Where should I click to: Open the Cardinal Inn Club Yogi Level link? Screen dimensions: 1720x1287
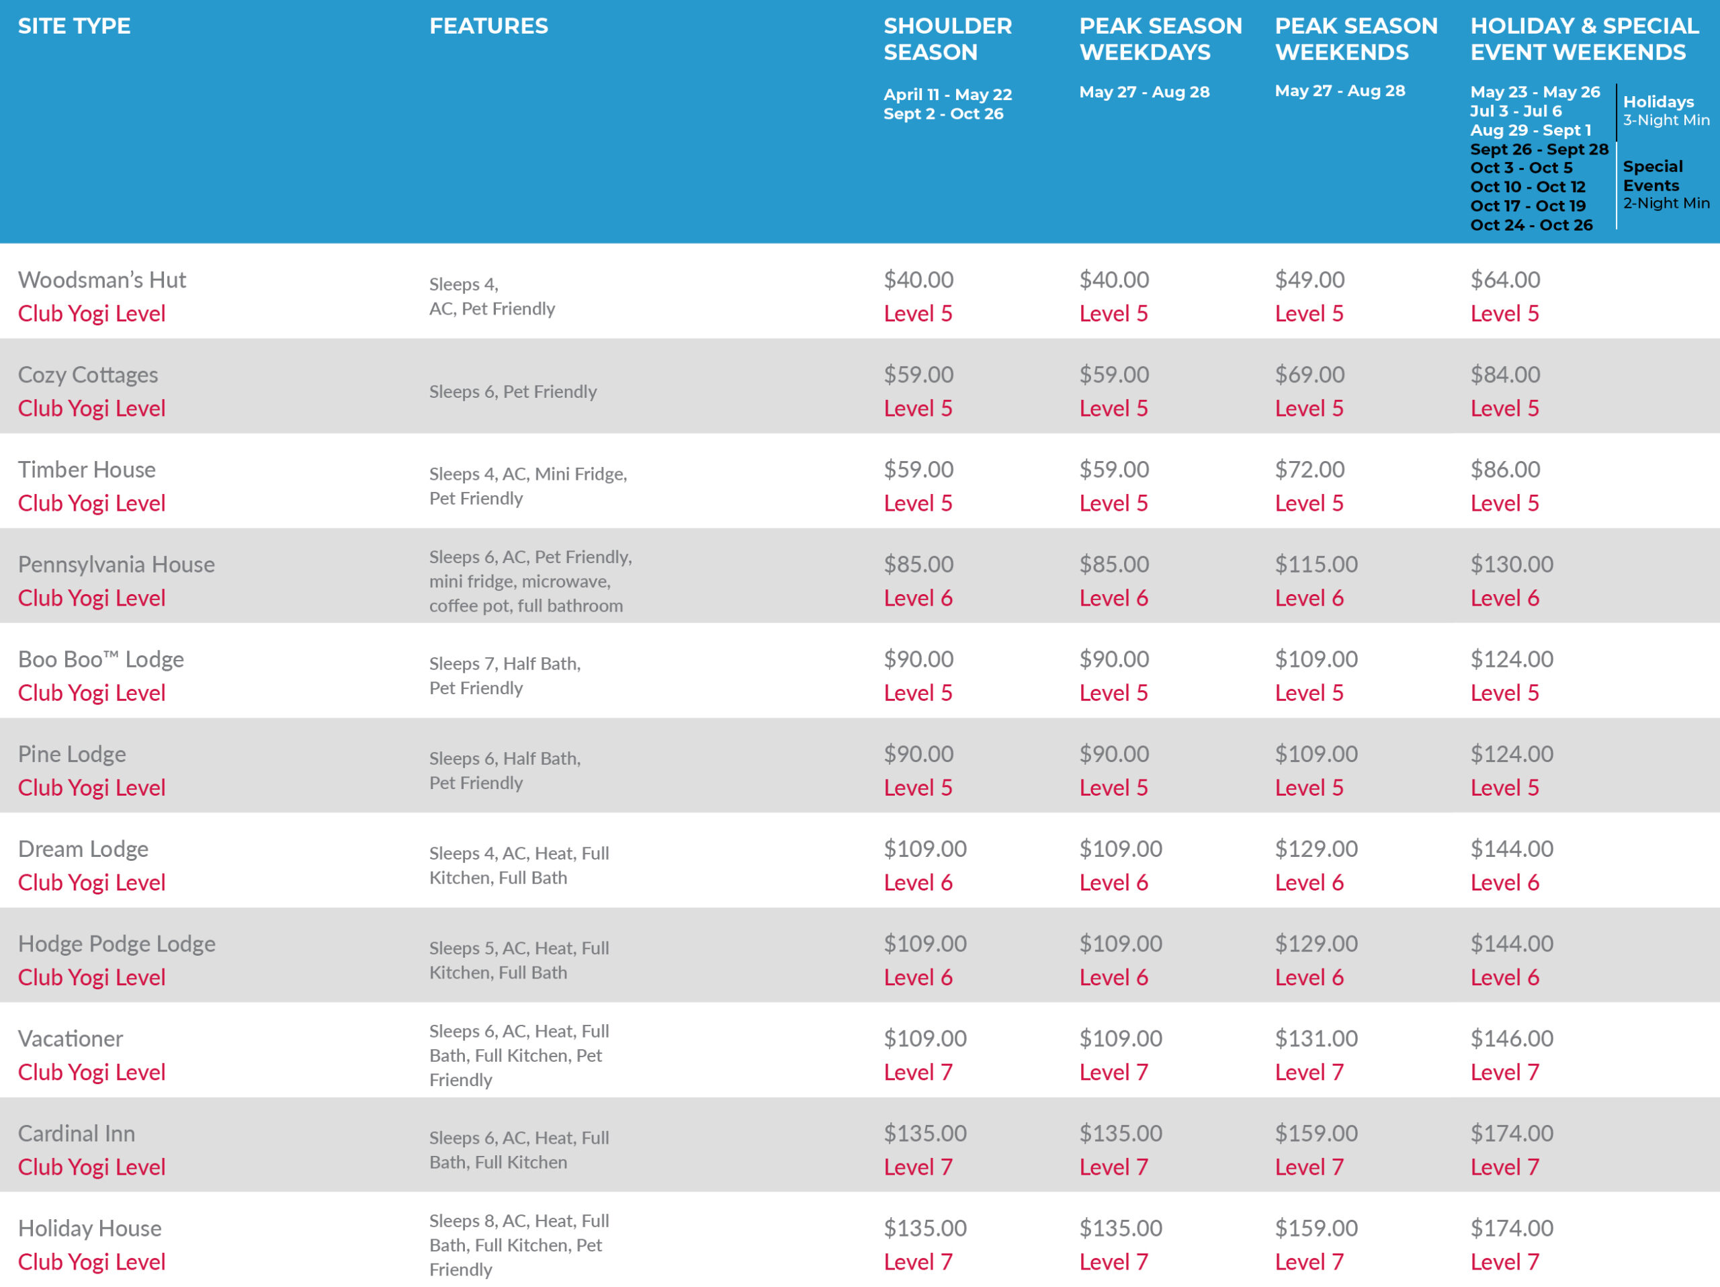pyautogui.click(x=92, y=1167)
